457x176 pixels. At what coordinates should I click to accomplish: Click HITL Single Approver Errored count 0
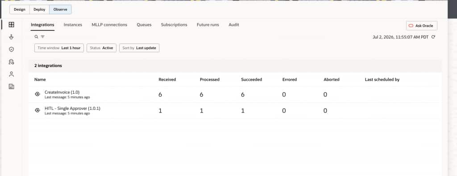pos(284,111)
